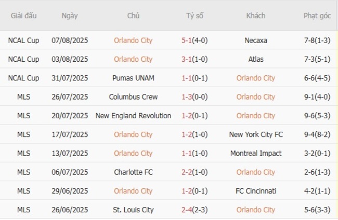Open the FC Cincinnati team link

255,191
